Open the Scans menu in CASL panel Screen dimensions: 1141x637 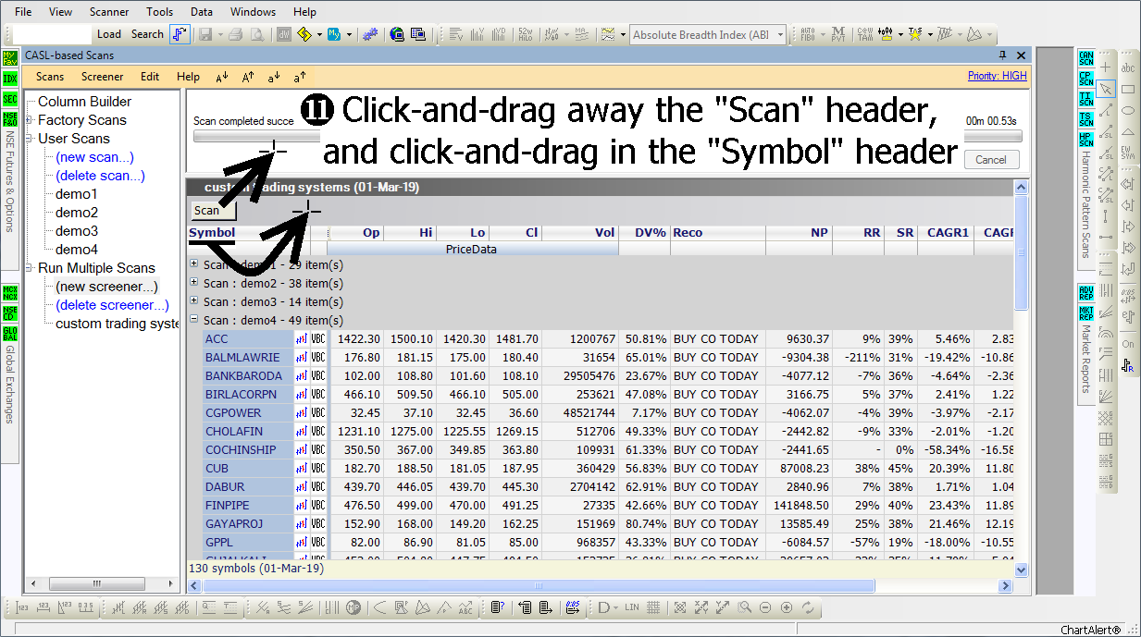tap(50, 77)
